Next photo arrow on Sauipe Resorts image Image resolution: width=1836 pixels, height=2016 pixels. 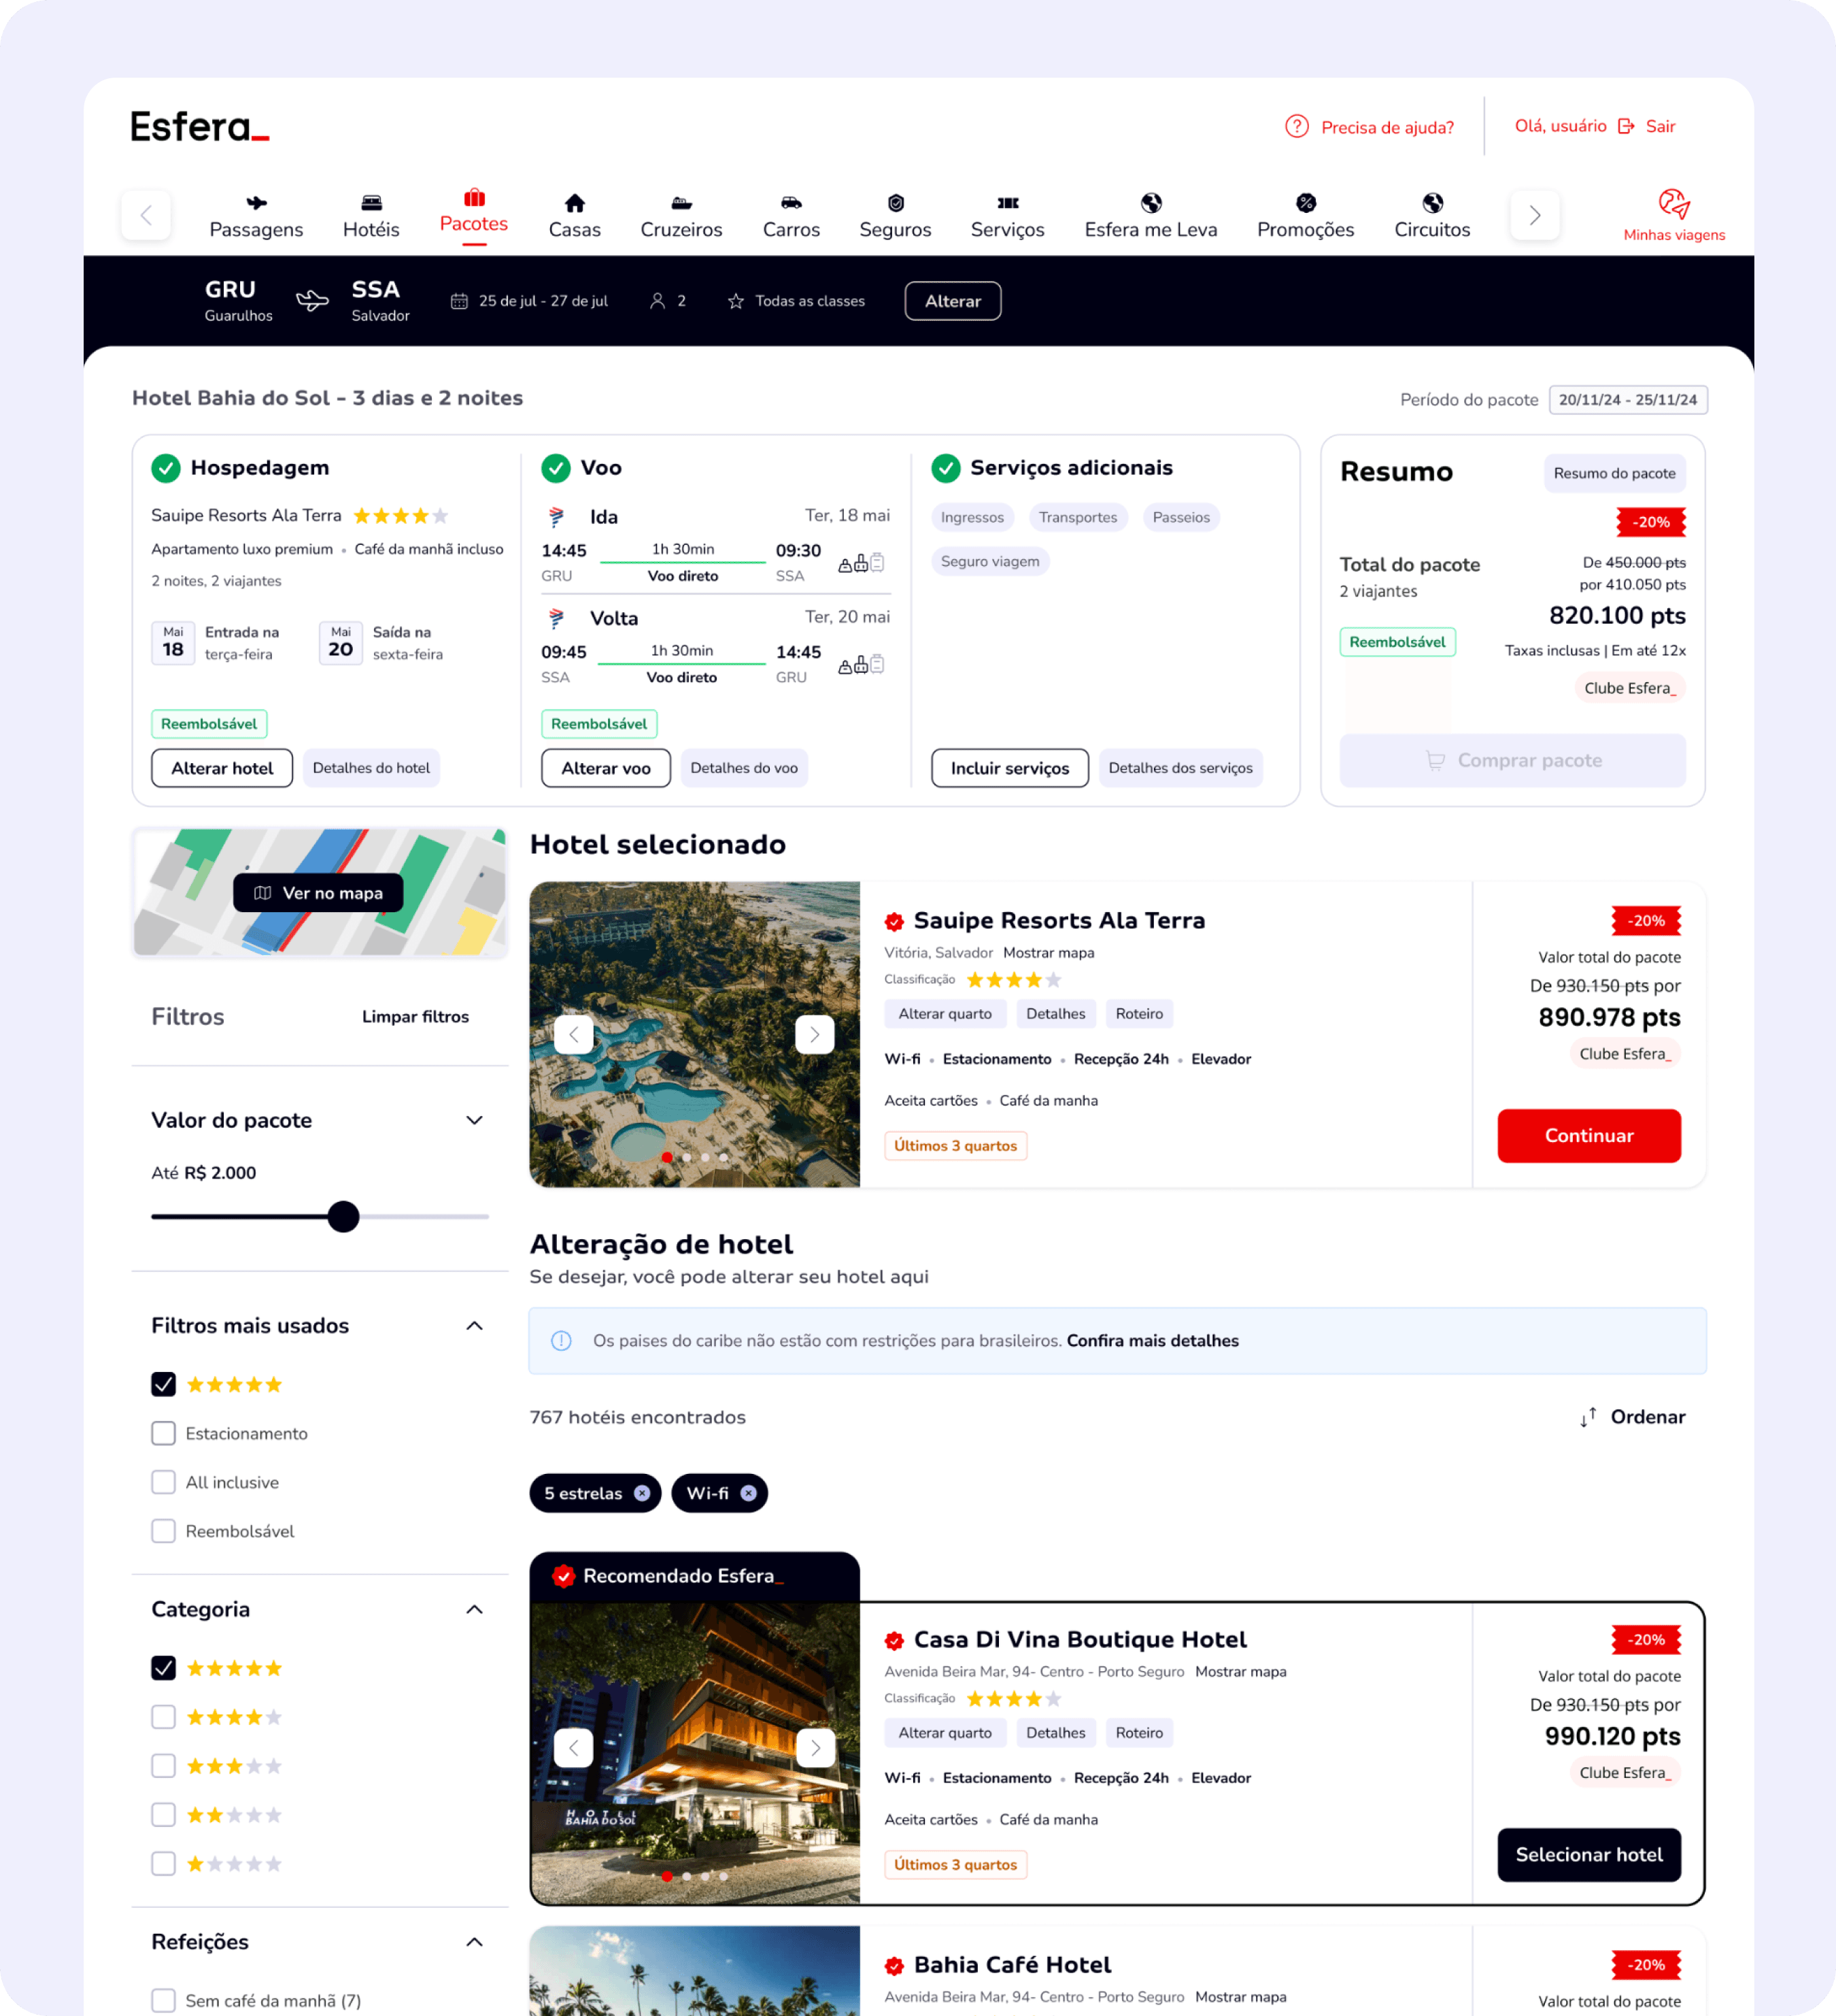coord(814,1034)
